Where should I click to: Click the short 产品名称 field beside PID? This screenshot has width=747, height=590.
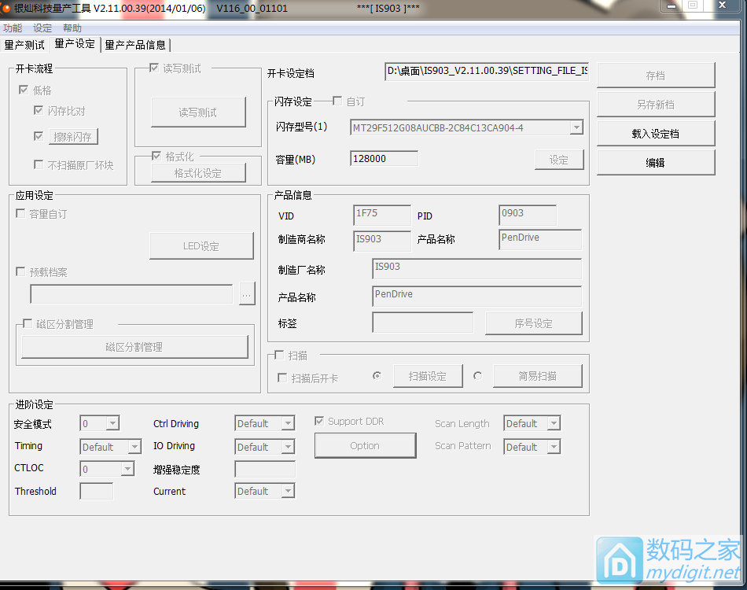[x=540, y=240]
